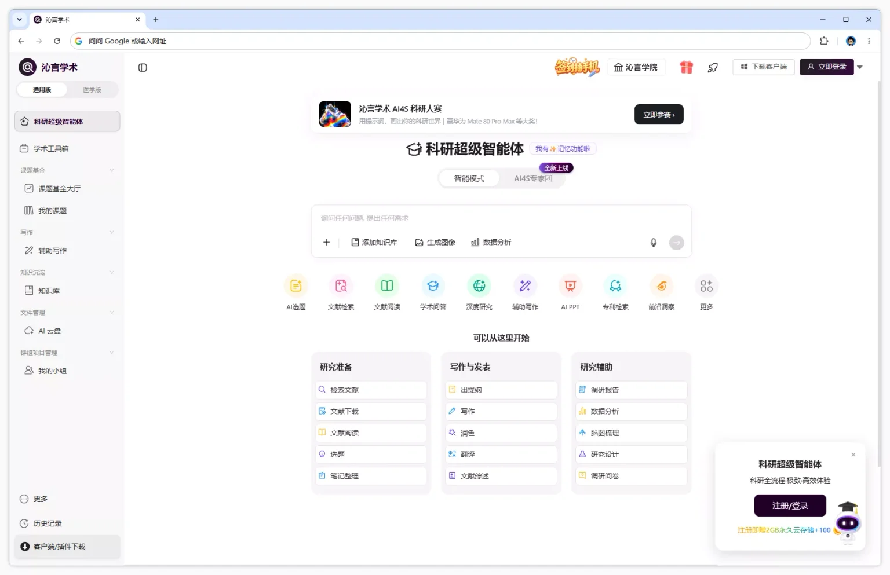Open the AI选题 tool icon
Image resolution: width=890 pixels, height=575 pixels.
(296, 286)
